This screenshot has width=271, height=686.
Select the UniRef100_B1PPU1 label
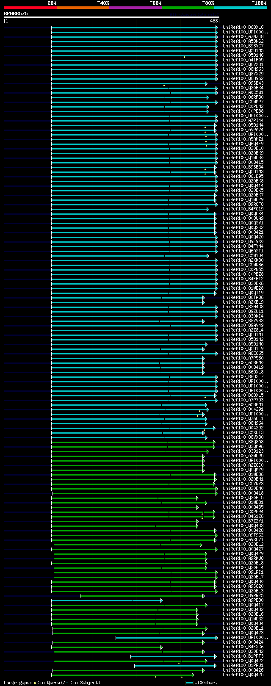(243, 666)
